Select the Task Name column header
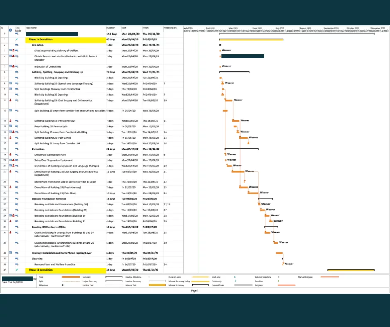The image size is (390, 327). (31, 28)
